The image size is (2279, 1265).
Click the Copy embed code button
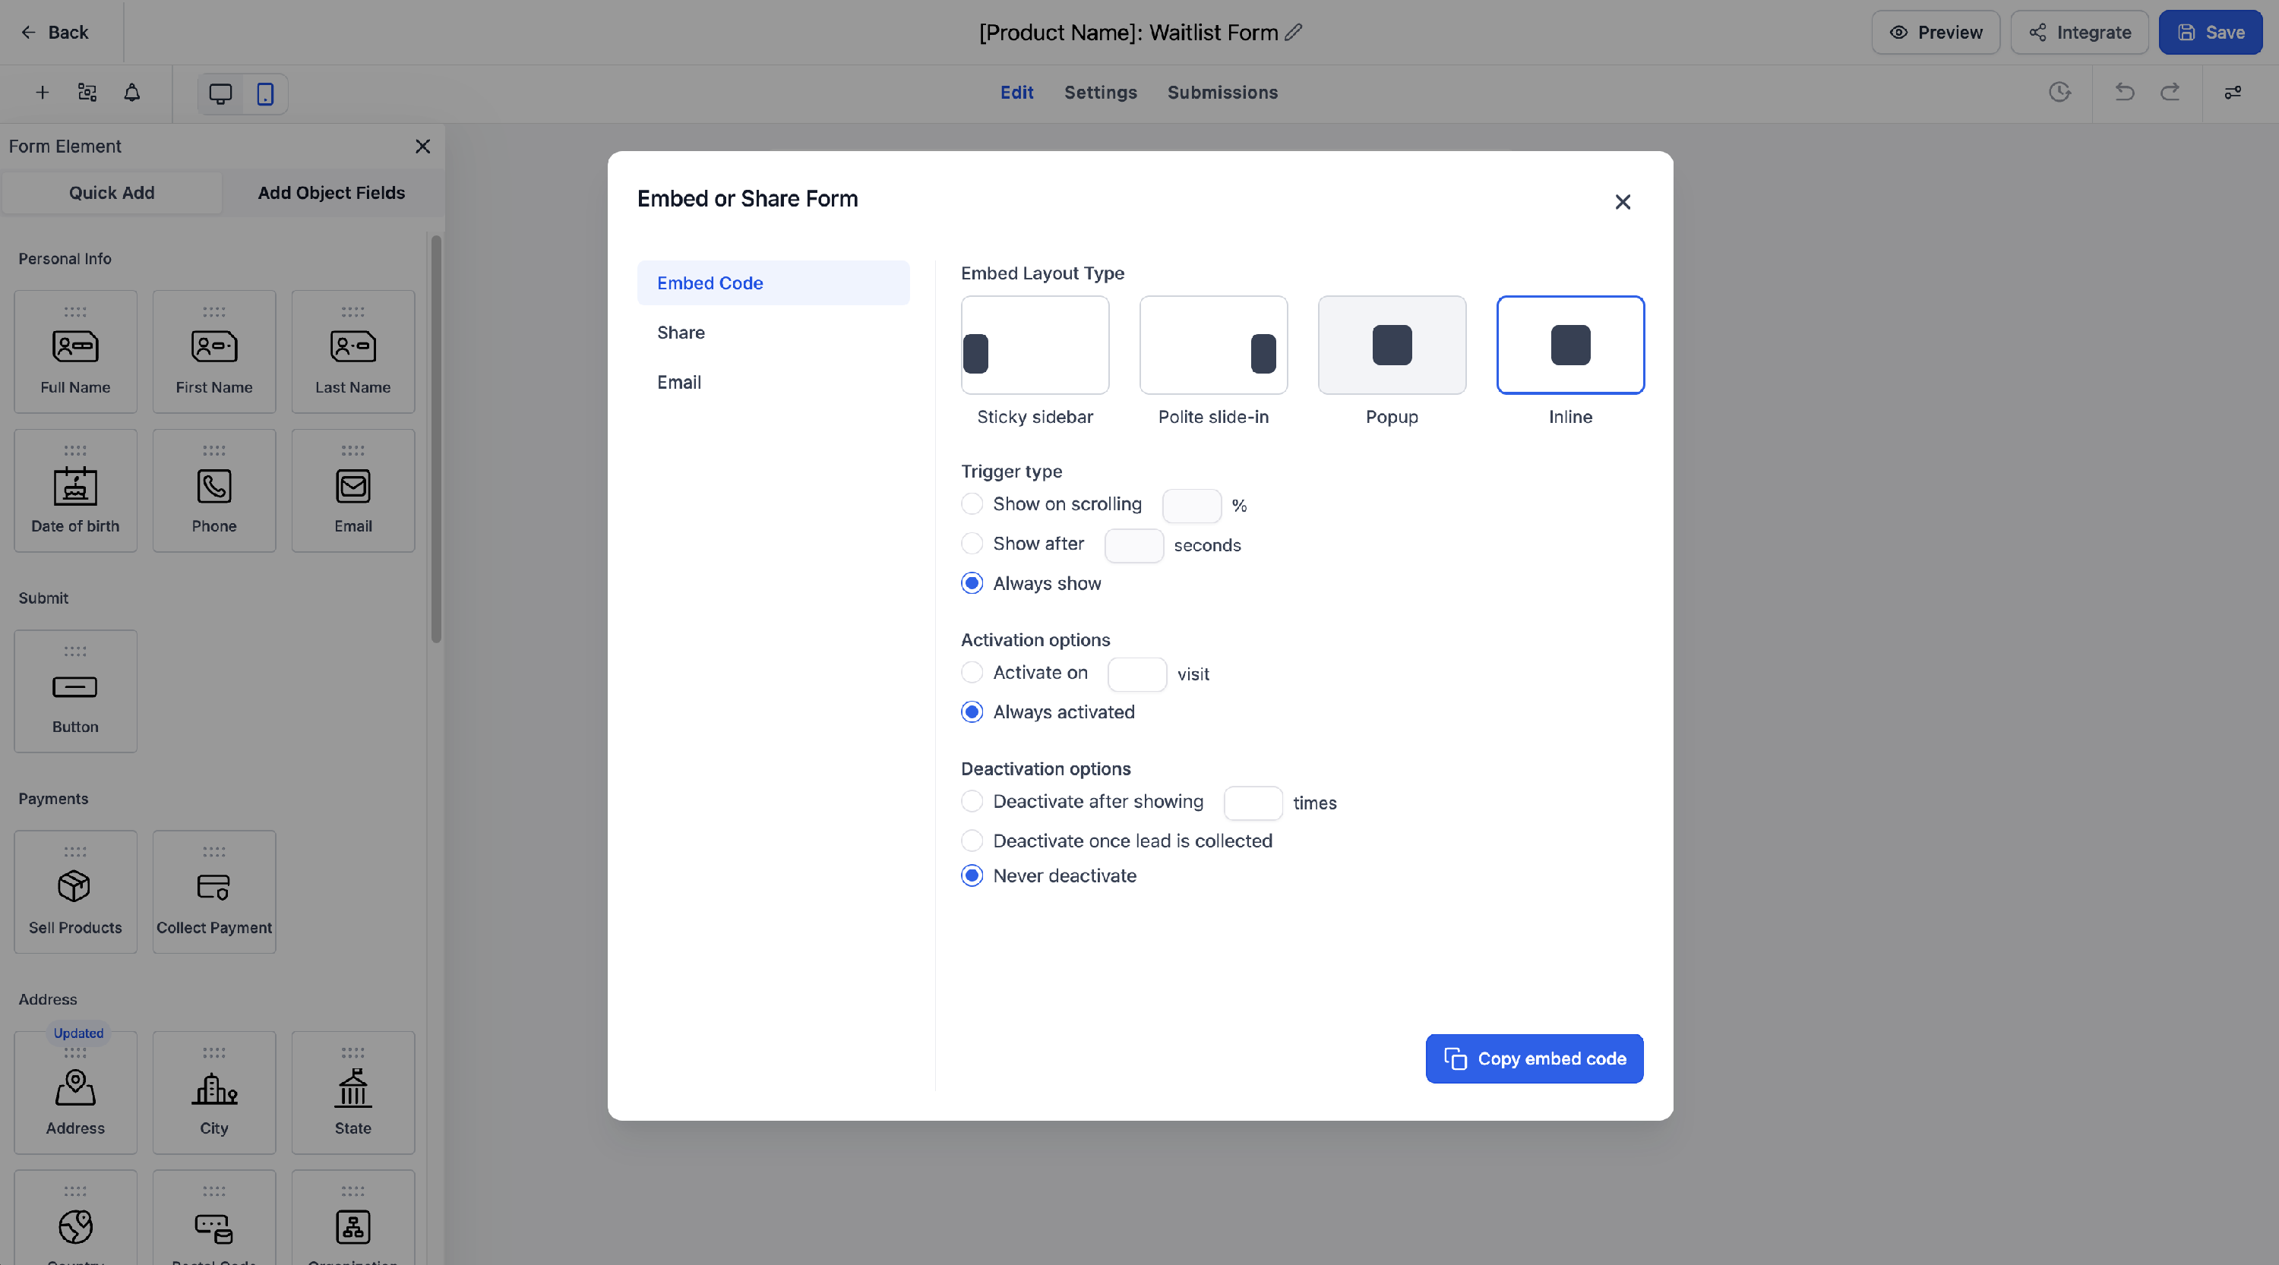coord(1533,1058)
